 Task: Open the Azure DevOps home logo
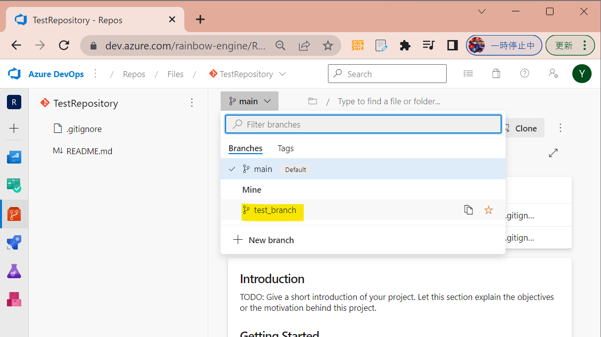(x=14, y=74)
